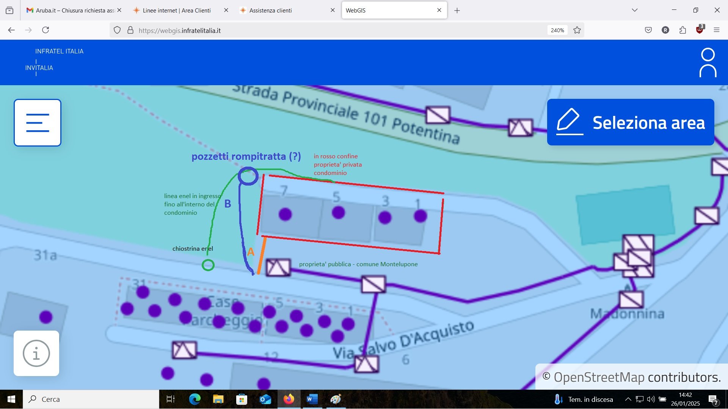Open Firefox application menu
The image size is (728, 409).
pyautogui.click(x=716, y=30)
